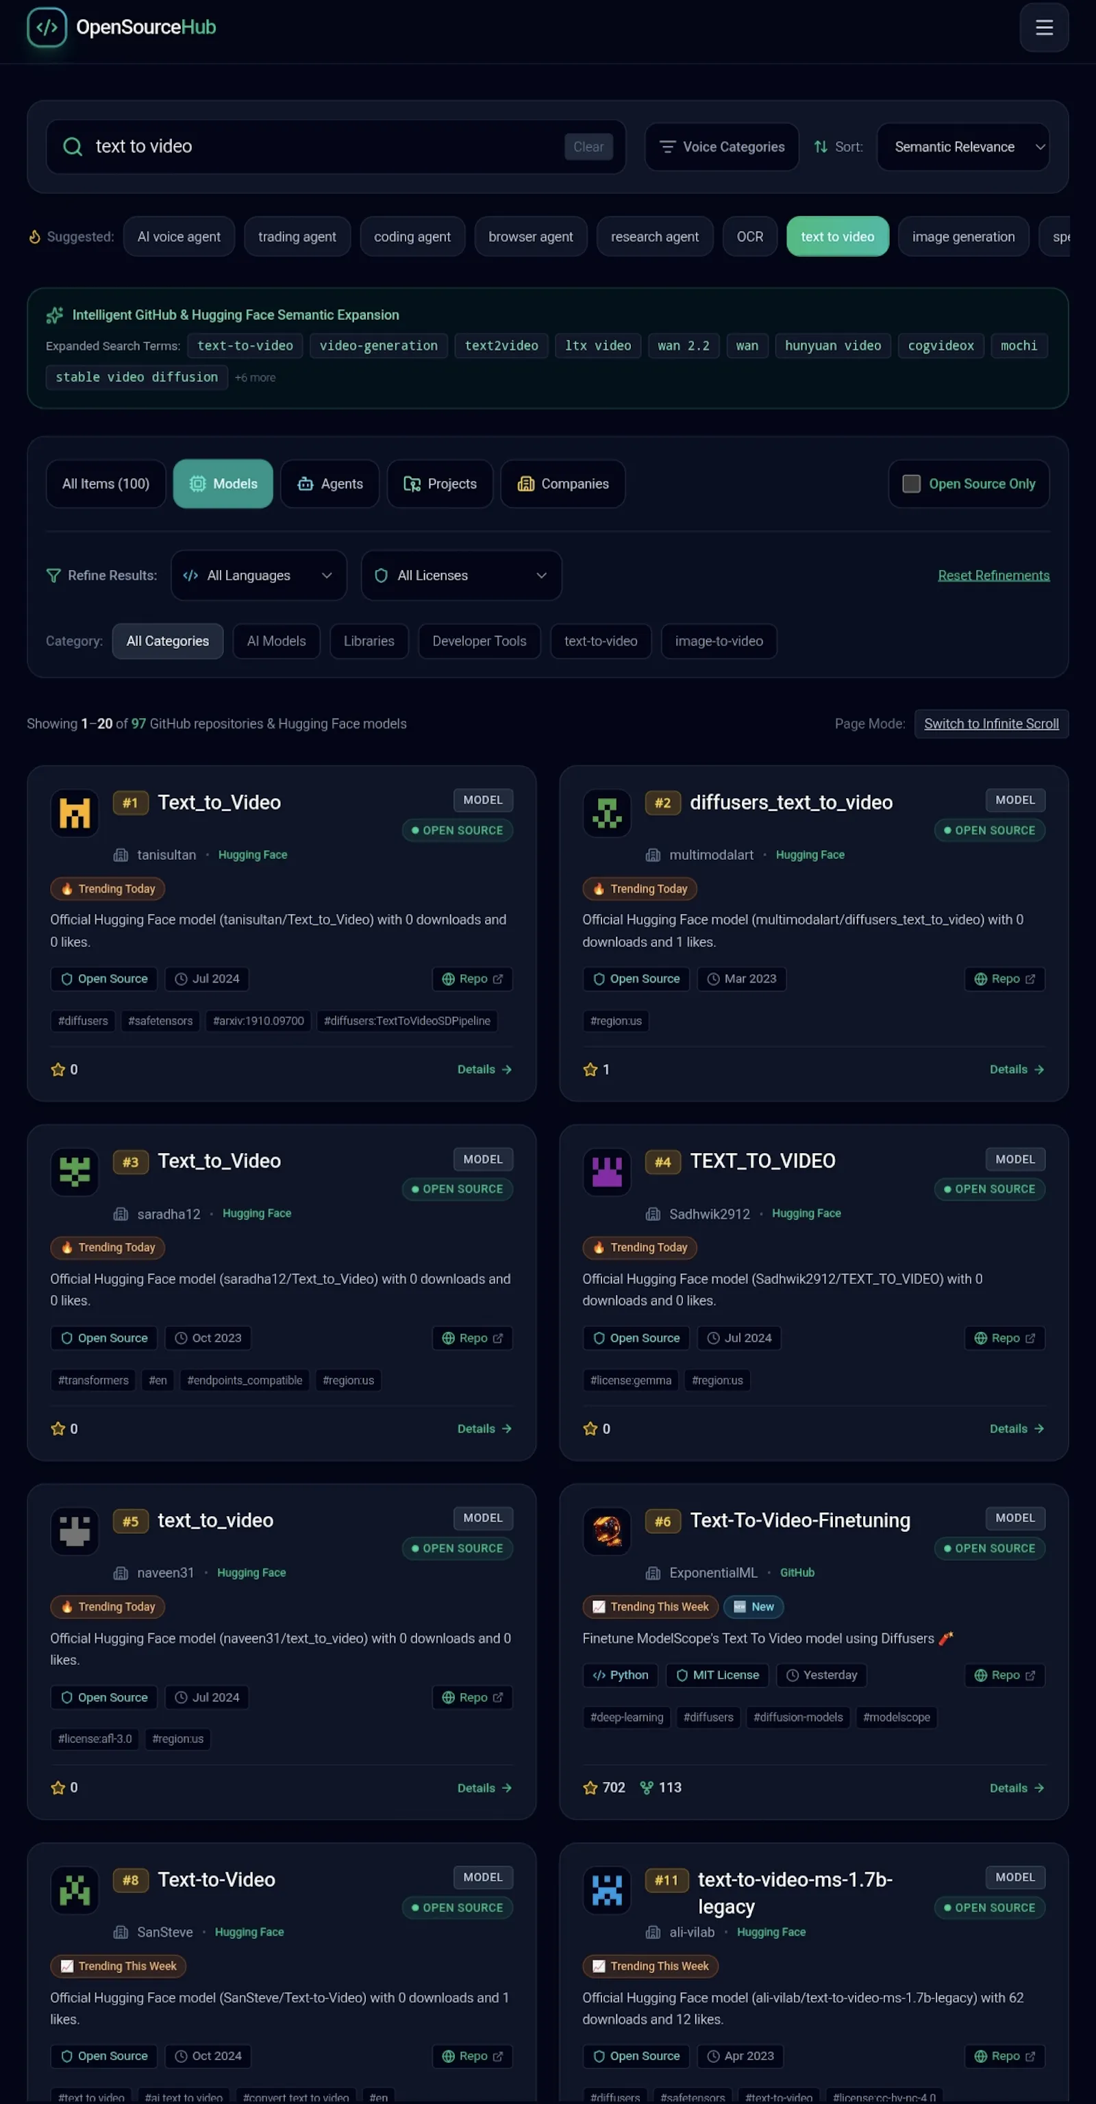Image resolution: width=1096 pixels, height=2104 pixels.
Task: Click the star icon on Text-To-Video-Finetuning card
Action: [x=590, y=1787]
